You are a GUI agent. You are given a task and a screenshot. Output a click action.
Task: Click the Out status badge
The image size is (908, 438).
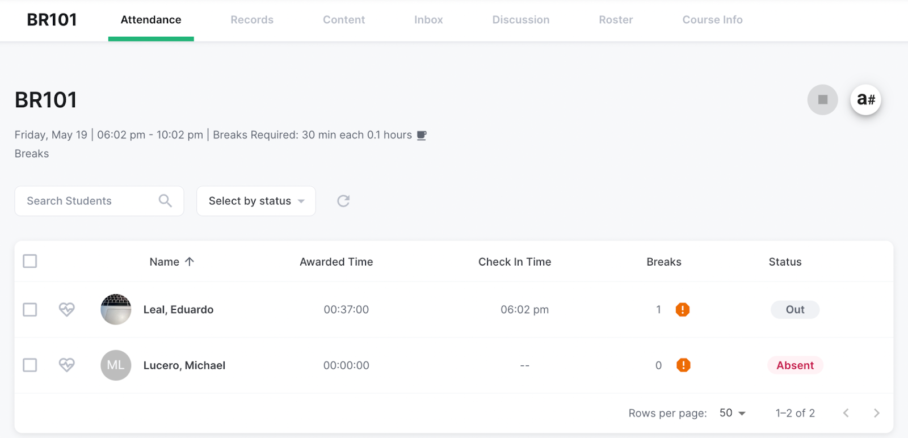pos(795,310)
